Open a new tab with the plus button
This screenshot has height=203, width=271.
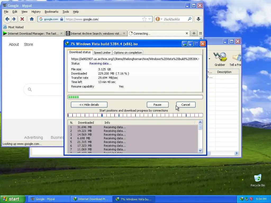(x=194, y=33)
